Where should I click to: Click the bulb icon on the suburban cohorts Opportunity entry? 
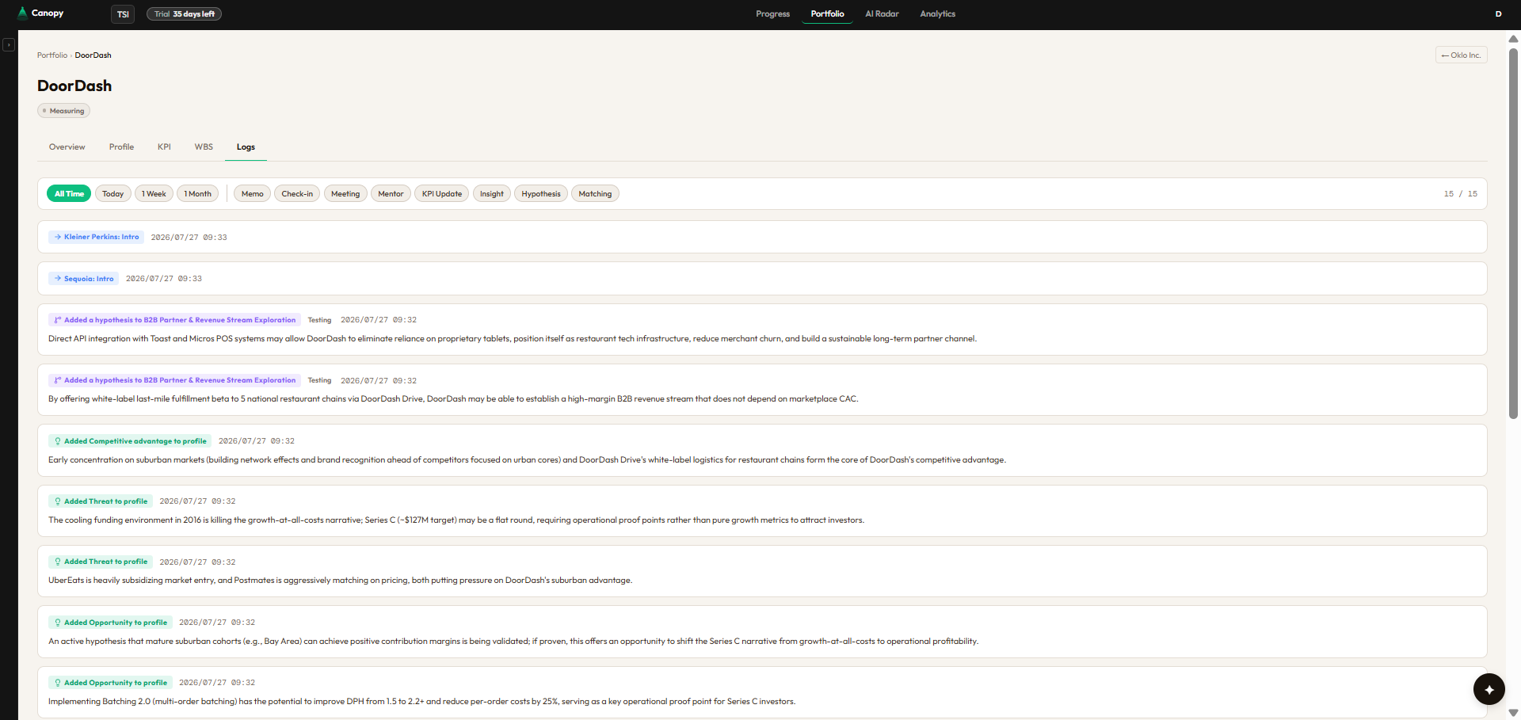click(58, 623)
